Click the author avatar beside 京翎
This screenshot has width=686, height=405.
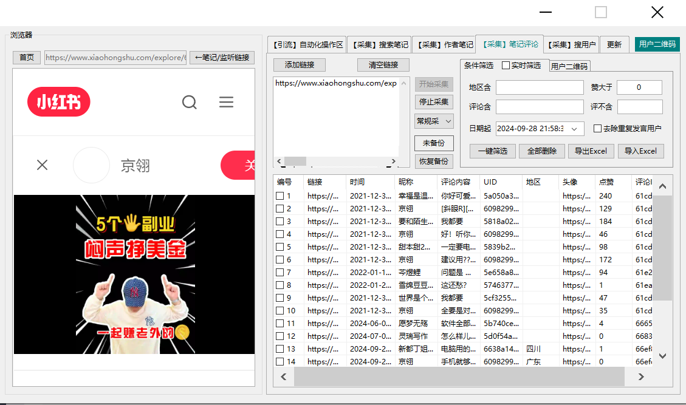tap(91, 165)
